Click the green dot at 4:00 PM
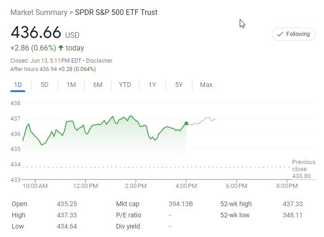Viewport: 324px width, 237px height. pyautogui.click(x=186, y=123)
